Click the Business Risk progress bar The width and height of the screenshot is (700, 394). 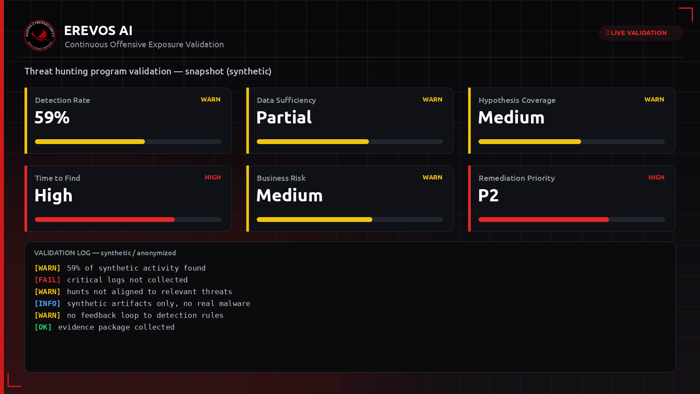click(x=350, y=219)
